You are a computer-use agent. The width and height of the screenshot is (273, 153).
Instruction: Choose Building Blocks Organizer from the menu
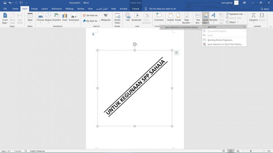(220, 40)
